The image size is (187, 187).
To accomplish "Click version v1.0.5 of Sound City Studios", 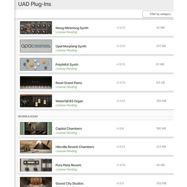I will 120,183.
